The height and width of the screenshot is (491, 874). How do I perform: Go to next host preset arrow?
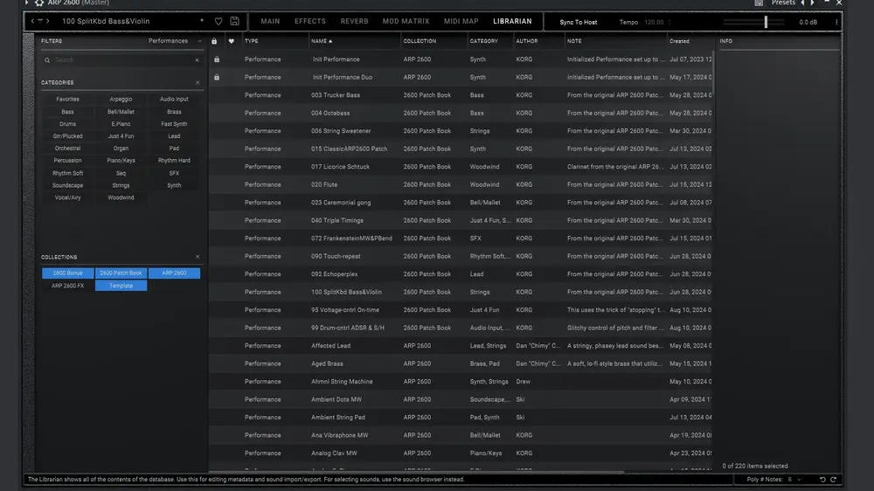click(x=813, y=3)
